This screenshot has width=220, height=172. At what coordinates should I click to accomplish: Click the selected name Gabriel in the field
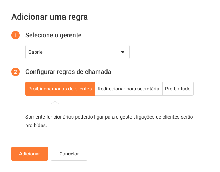tap(36, 52)
